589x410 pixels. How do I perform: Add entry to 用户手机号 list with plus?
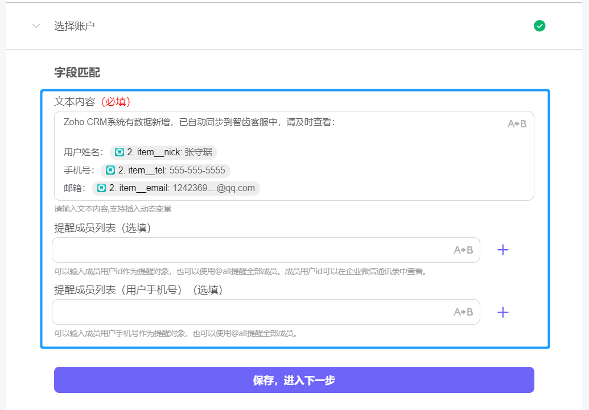[x=502, y=312]
